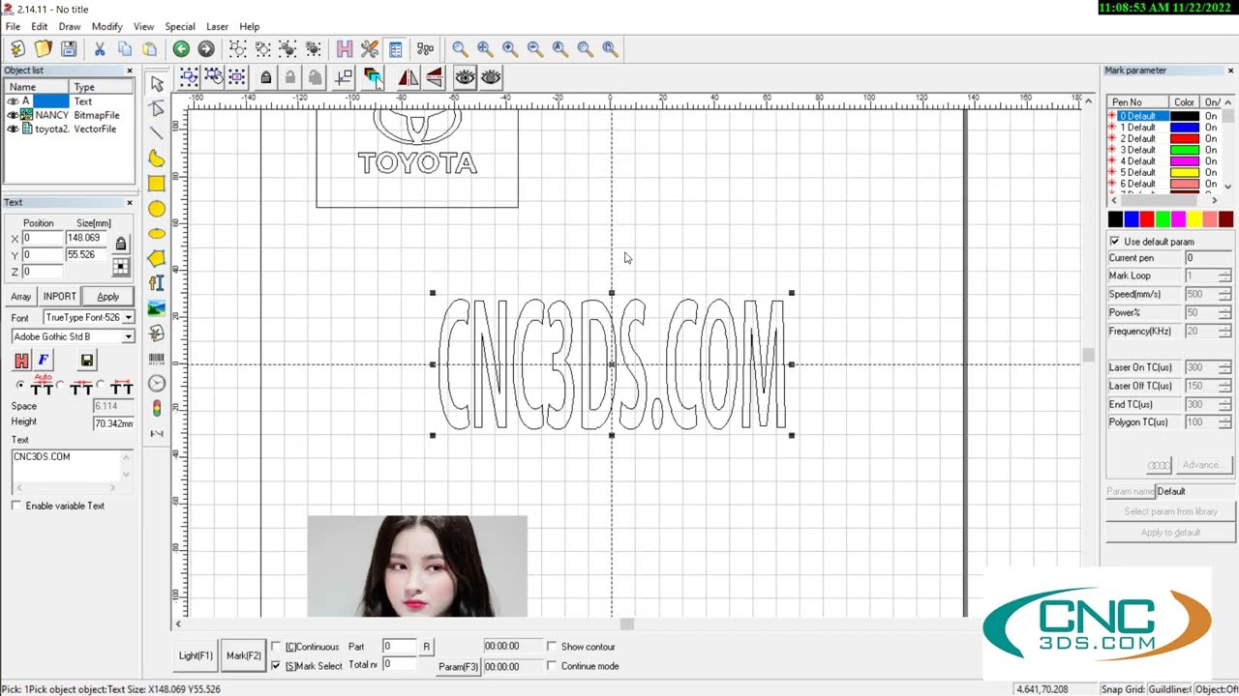Select the traffic-light Input port tool

(x=157, y=409)
